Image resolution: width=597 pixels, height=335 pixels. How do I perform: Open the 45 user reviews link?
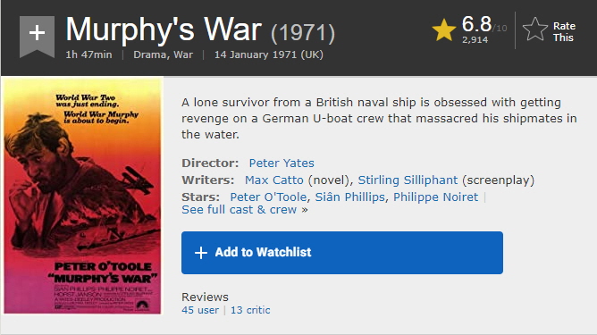(200, 310)
